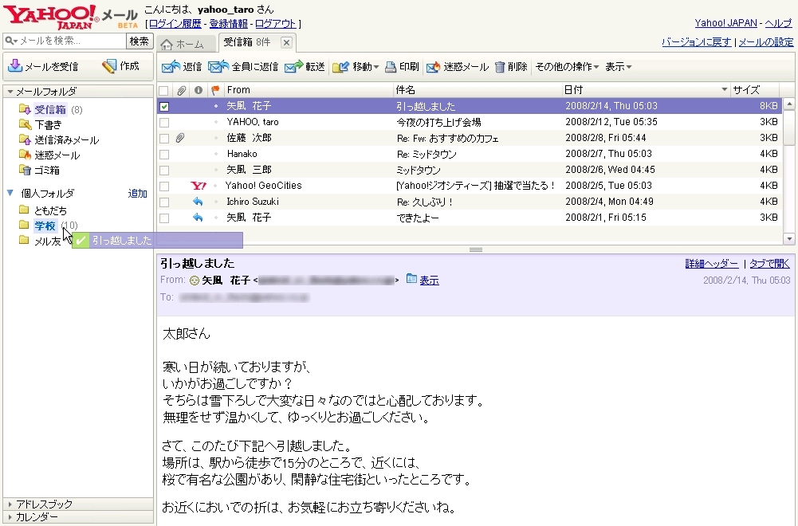Image resolution: width=798 pixels, height=526 pixels.
Task: Click the Yahoo! JAPAN mail logo
Action: pyautogui.click(x=70, y=17)
